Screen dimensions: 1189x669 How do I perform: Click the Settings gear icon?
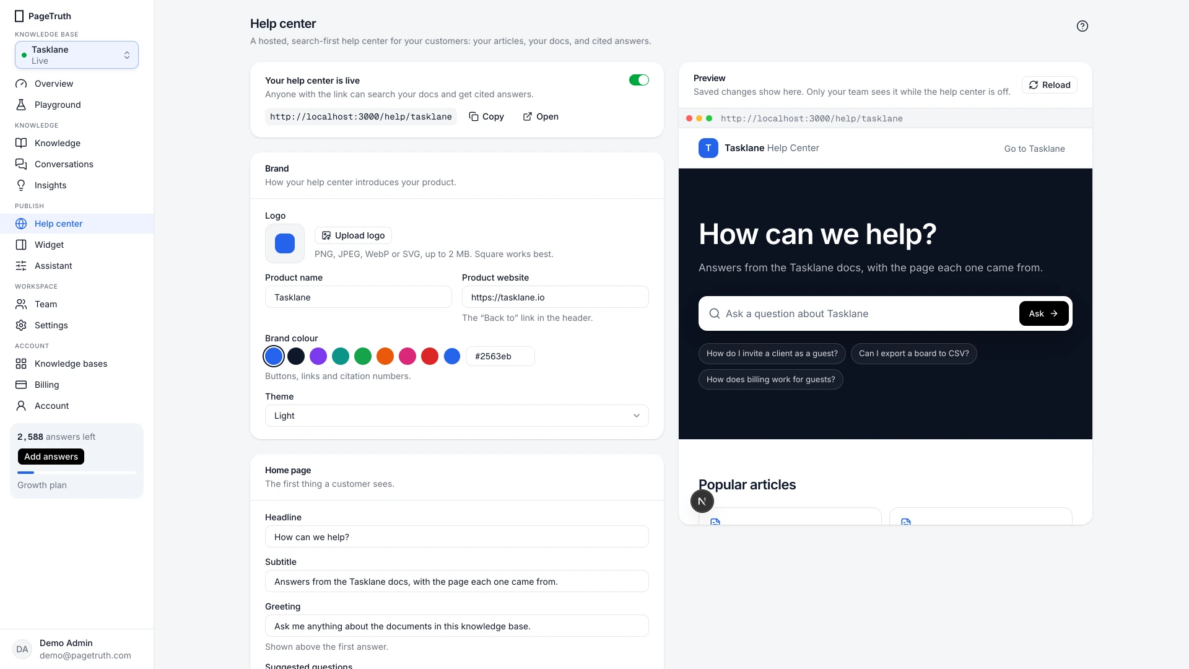[21, 325]
